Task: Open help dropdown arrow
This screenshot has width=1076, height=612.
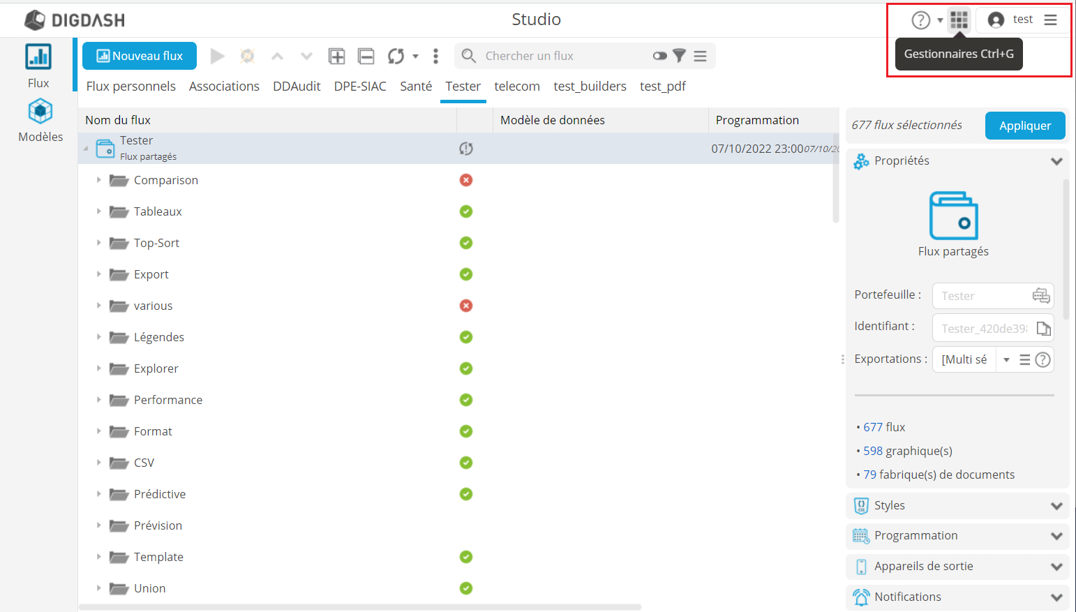Action: [940, 20]
